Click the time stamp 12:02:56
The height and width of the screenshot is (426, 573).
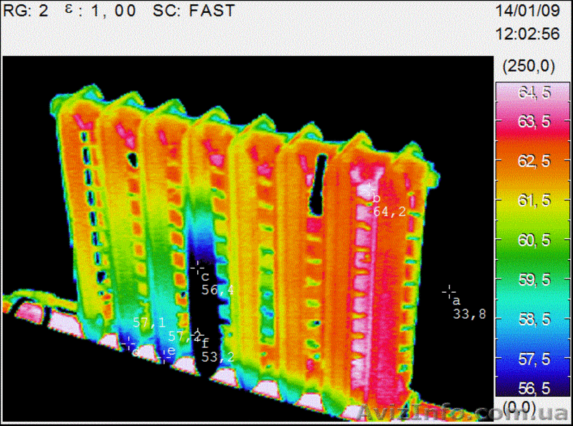(527, 34)
